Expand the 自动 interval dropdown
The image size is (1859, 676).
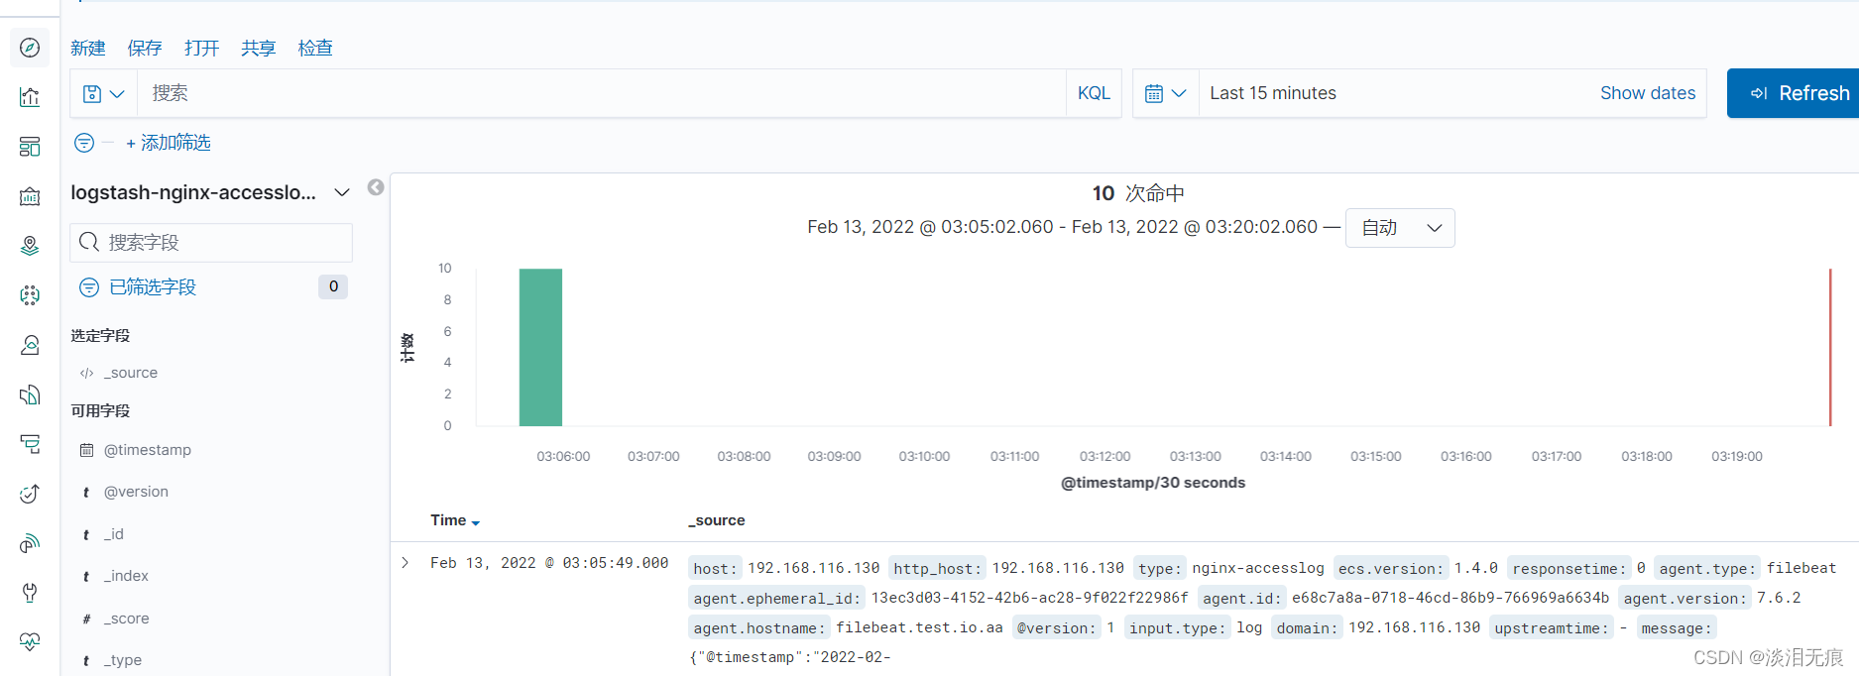click(x=1400, y=228)
